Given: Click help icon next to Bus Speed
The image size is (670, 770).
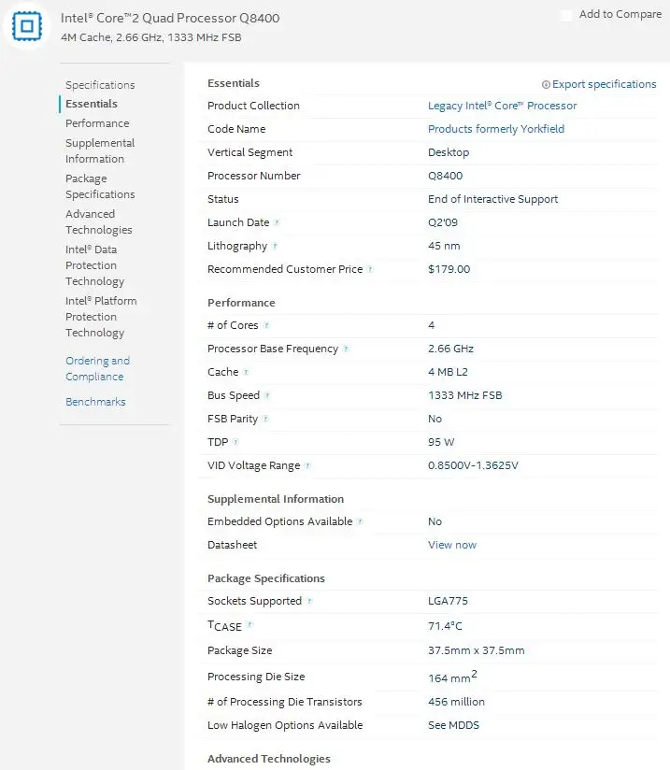Looking at the screenshot, I should pyautogui.click(x=267, y=395).
